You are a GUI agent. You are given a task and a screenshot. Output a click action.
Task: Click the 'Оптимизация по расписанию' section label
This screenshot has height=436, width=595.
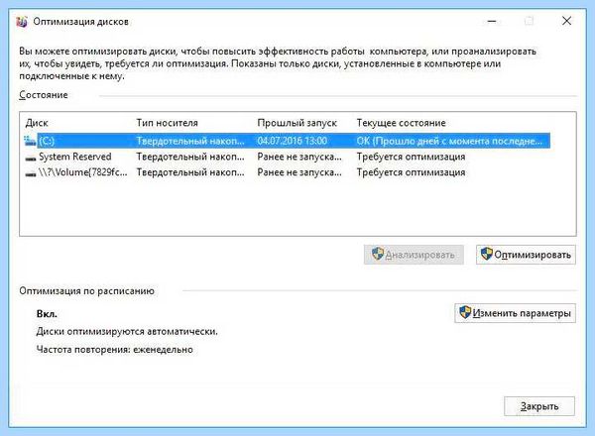coord(87,290)
